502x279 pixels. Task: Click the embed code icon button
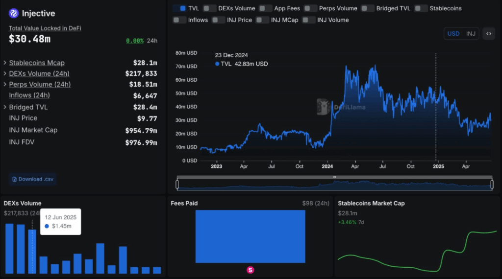click(x=489, y=34)
